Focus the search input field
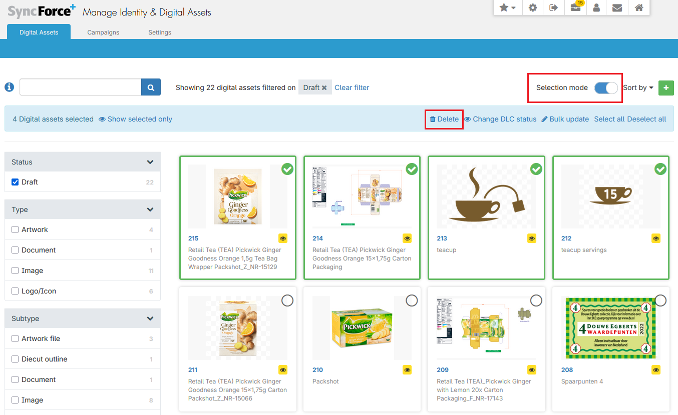The width and height of the screenshot is (678, 415). click(81, 87)
